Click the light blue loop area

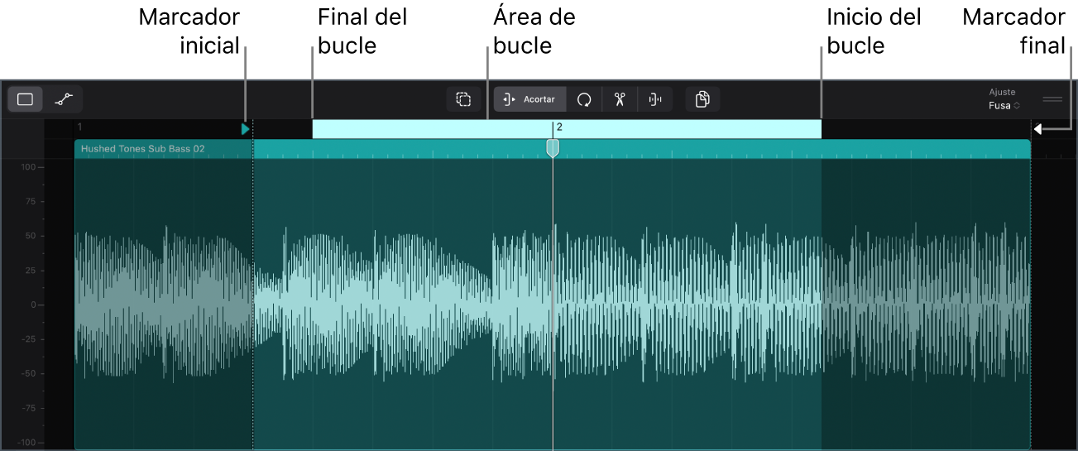point(567,129)
